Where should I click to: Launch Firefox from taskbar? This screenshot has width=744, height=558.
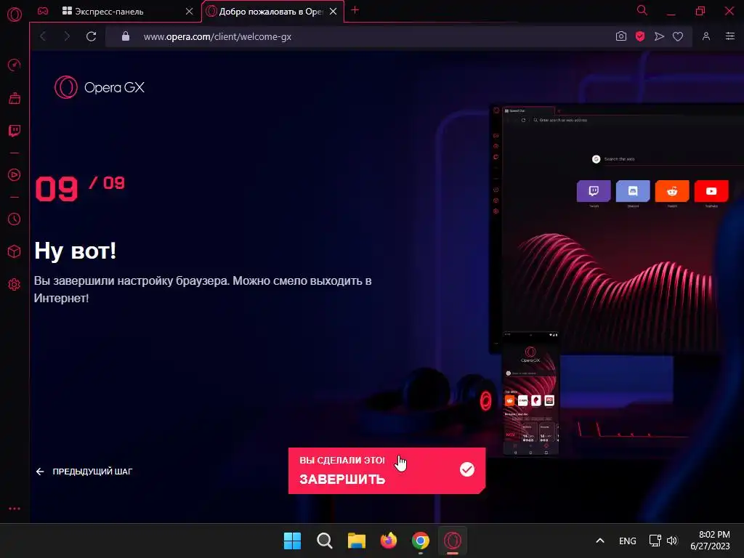(389, 541)
